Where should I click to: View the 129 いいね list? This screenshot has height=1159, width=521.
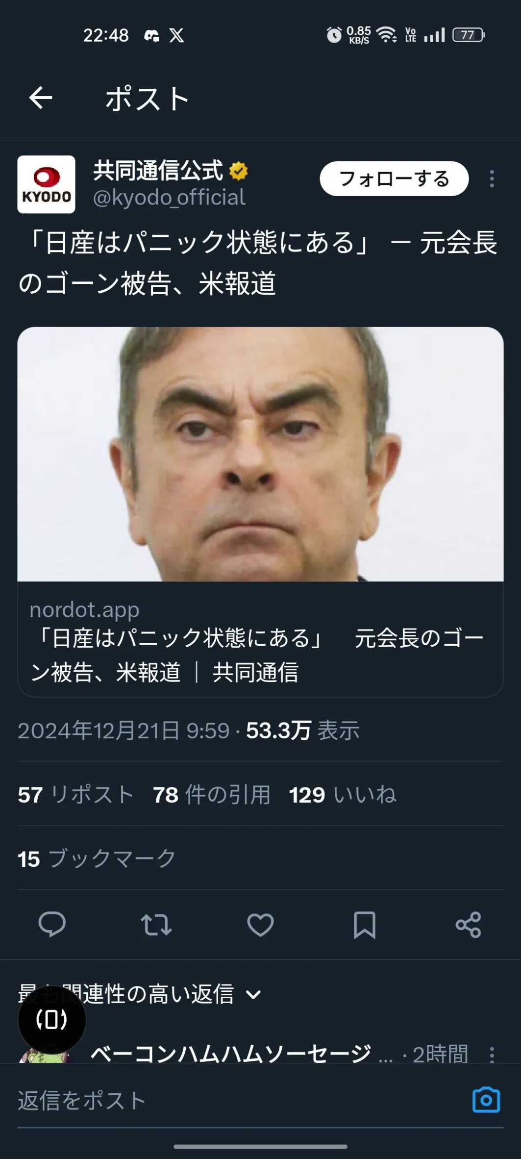(x=343, y=795)
